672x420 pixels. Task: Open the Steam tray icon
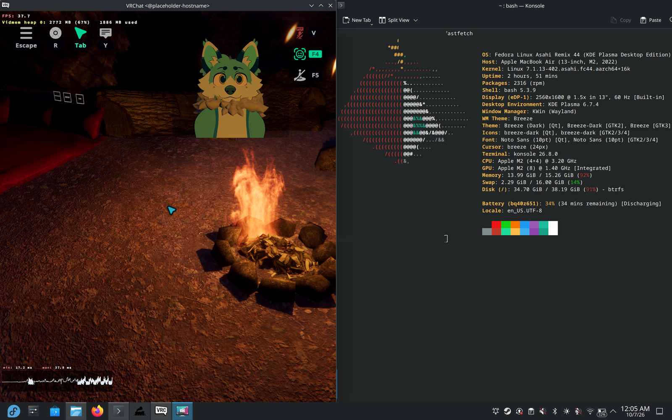click(507, 411)
